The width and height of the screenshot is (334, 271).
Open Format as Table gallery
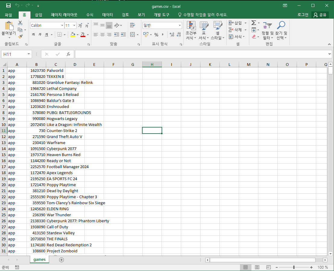[204, 30]
